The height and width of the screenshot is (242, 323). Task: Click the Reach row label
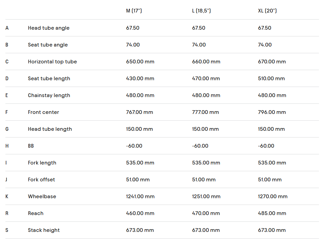coord(36,213)
